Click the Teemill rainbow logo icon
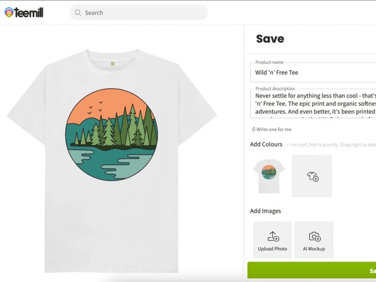This screenshot has width=376, height=282. [9, 12]
